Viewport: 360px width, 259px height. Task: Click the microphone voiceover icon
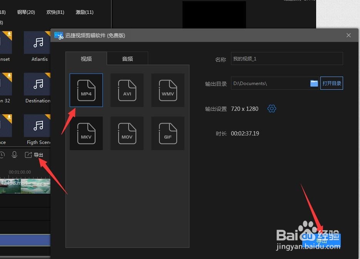pyautogui.click(x=14, y=155)
